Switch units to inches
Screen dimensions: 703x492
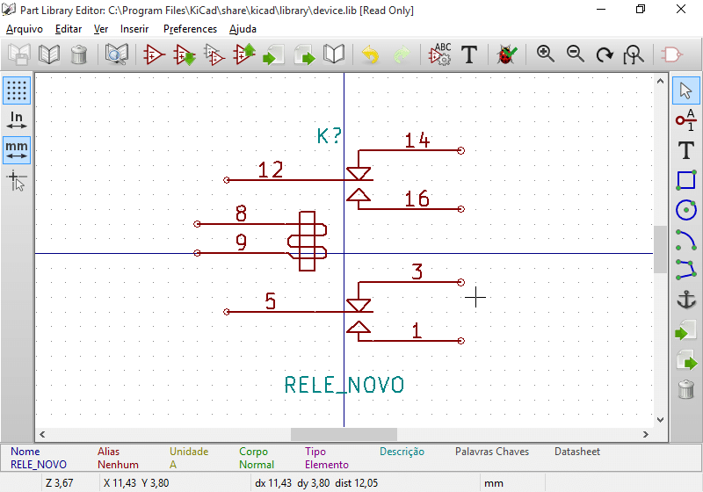click(x=17, y=120)
